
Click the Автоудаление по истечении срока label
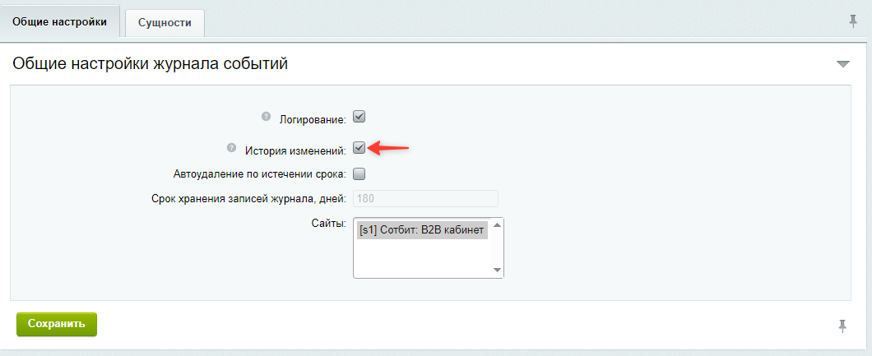[x=260, y=173]
